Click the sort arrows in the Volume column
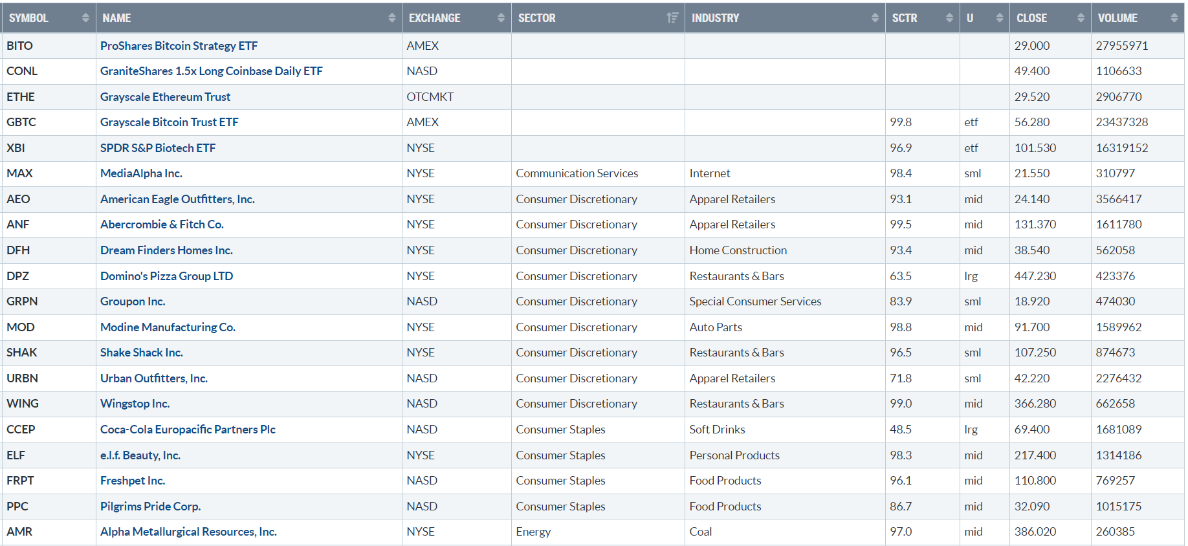Image resolution: width=1188 pixels, height=546 pixels. click(x=1174, y=18)
